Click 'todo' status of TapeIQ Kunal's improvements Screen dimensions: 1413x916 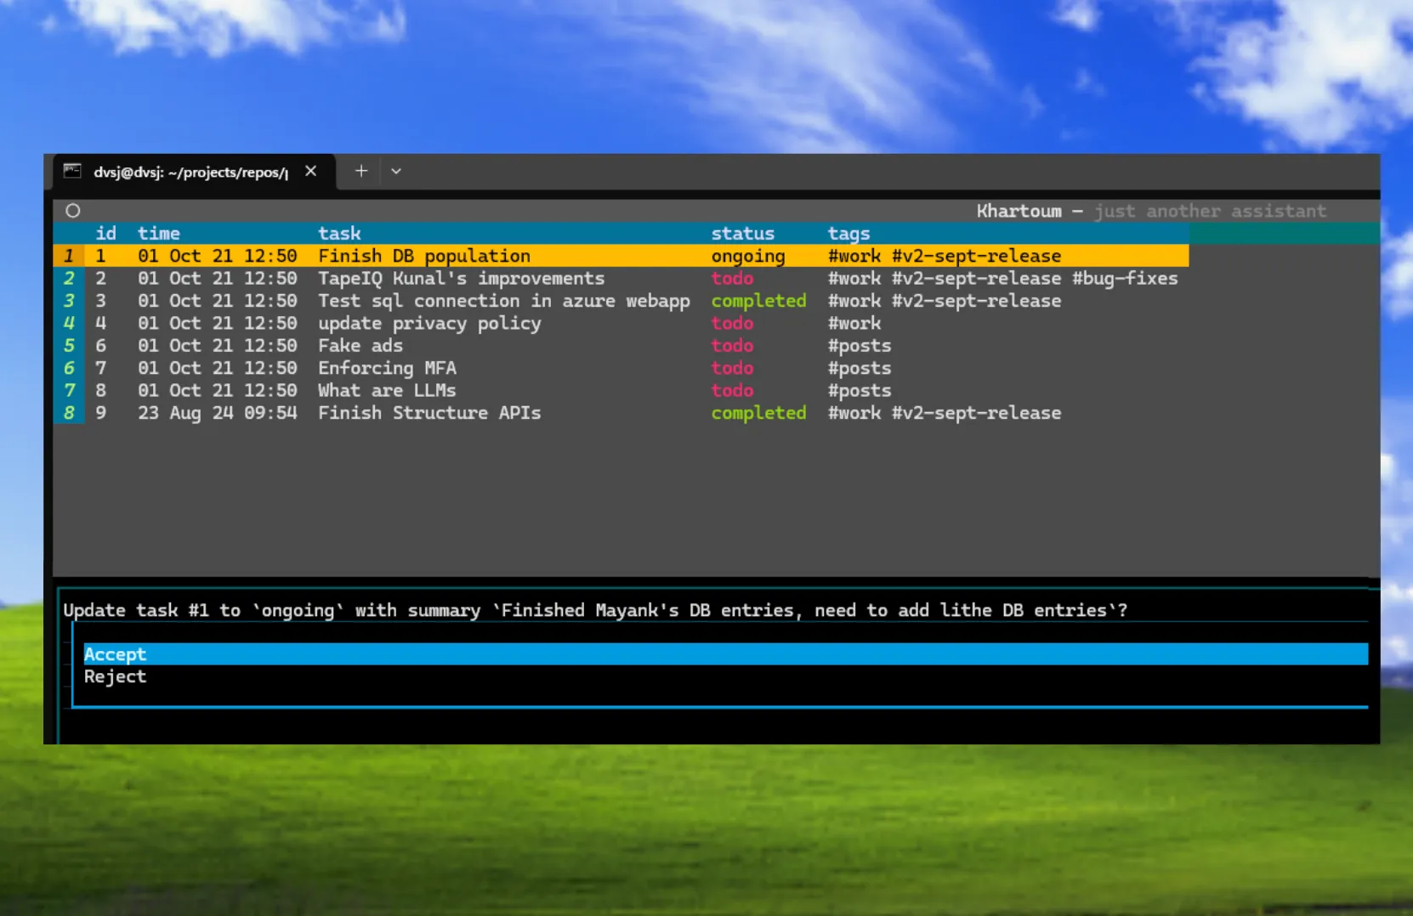(732, 278)
